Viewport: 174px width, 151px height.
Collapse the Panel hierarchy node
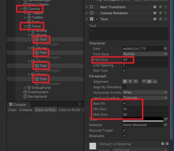[x=25, y=26]
